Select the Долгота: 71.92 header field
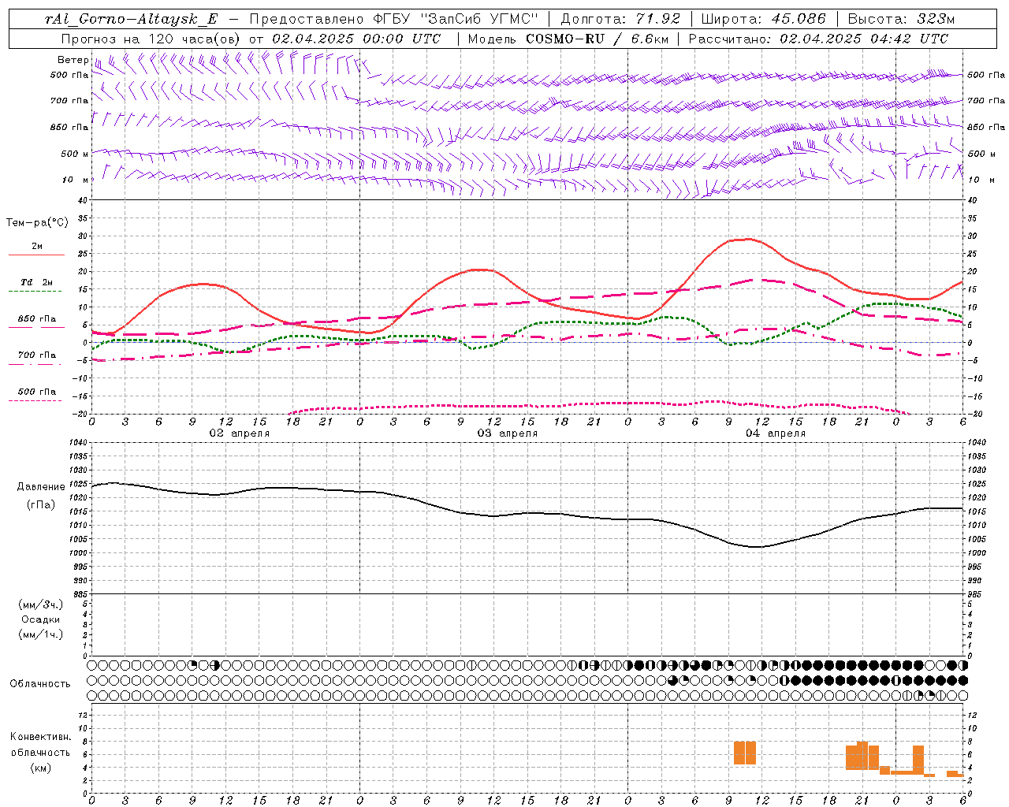The width and height of the screenshot is (1009, 807). pyautogui.click(x=620, y=19)
